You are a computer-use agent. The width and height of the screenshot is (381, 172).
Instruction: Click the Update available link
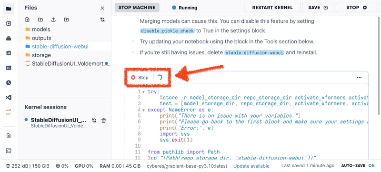pyautogui.click(x=251, y=166)
